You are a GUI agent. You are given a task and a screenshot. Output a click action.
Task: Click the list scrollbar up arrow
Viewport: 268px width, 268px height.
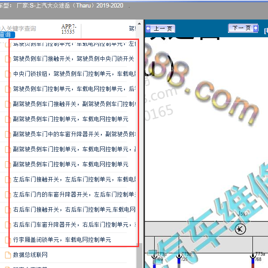coord(140,24)
